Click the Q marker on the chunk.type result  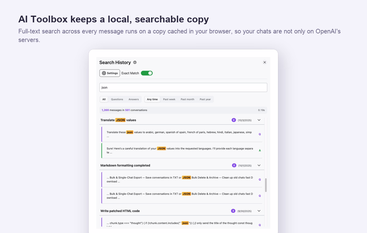tap(260, 225)
